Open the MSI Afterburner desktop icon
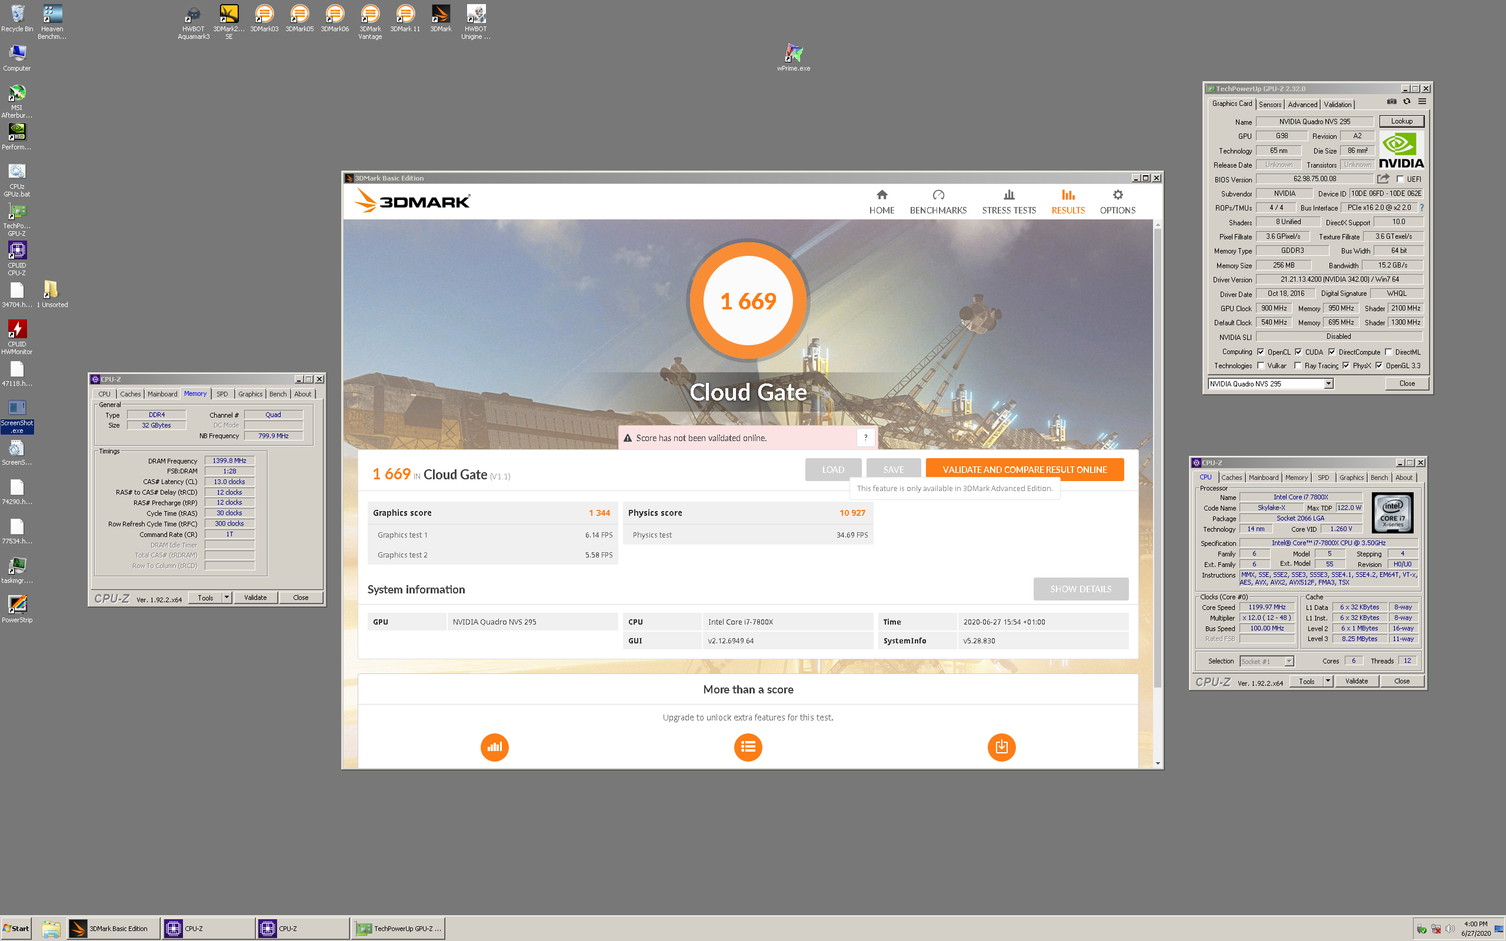 (x=17, y=101)
